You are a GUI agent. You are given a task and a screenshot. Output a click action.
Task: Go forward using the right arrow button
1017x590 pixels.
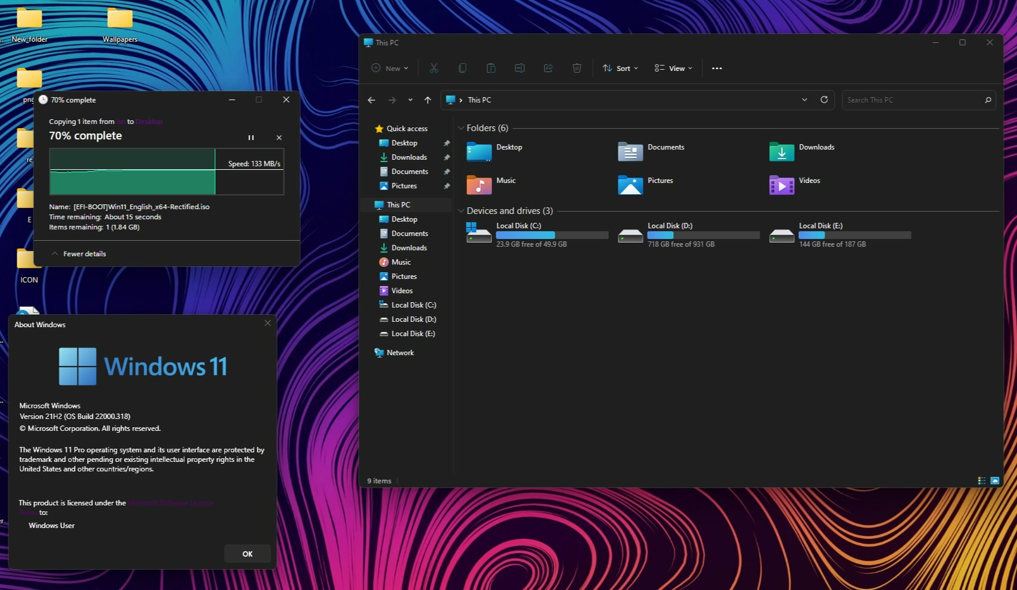[x=392, y=100]
